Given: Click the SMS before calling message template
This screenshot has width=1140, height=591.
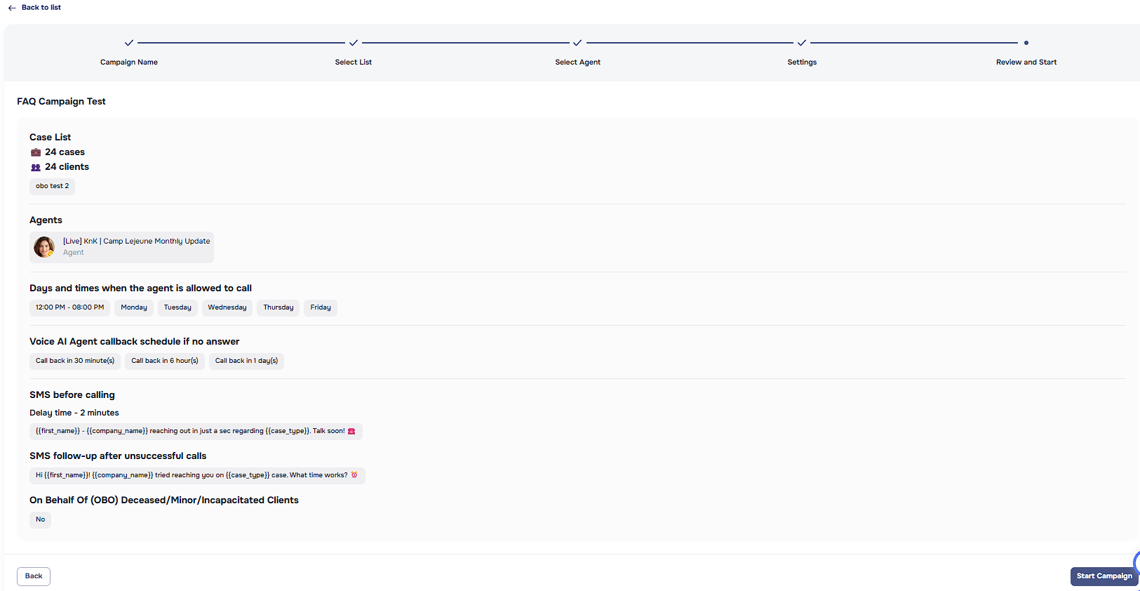Looking at the screenshot, I should 196,431.
